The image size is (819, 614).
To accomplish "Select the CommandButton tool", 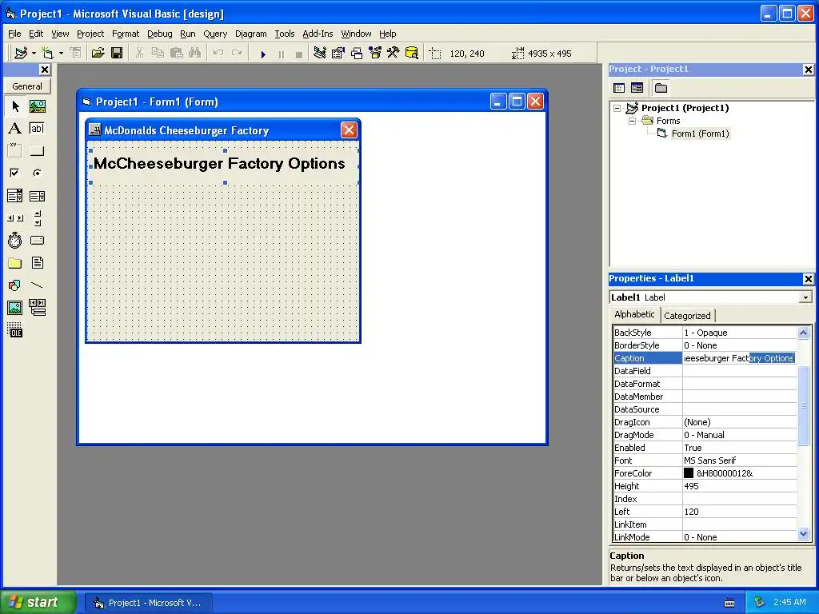I will (x=37, y=150).
